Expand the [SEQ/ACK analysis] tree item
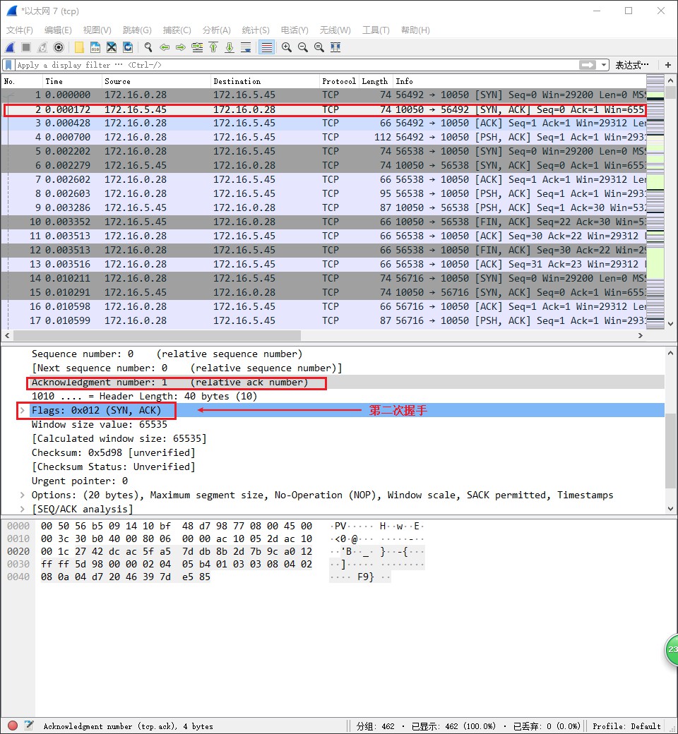Screen dimensions: 678x734 click(x=22, y=509)
